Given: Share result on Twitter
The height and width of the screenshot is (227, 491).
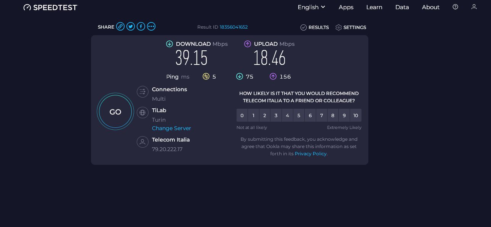Looking at the screenshot, I should [131, 26].
